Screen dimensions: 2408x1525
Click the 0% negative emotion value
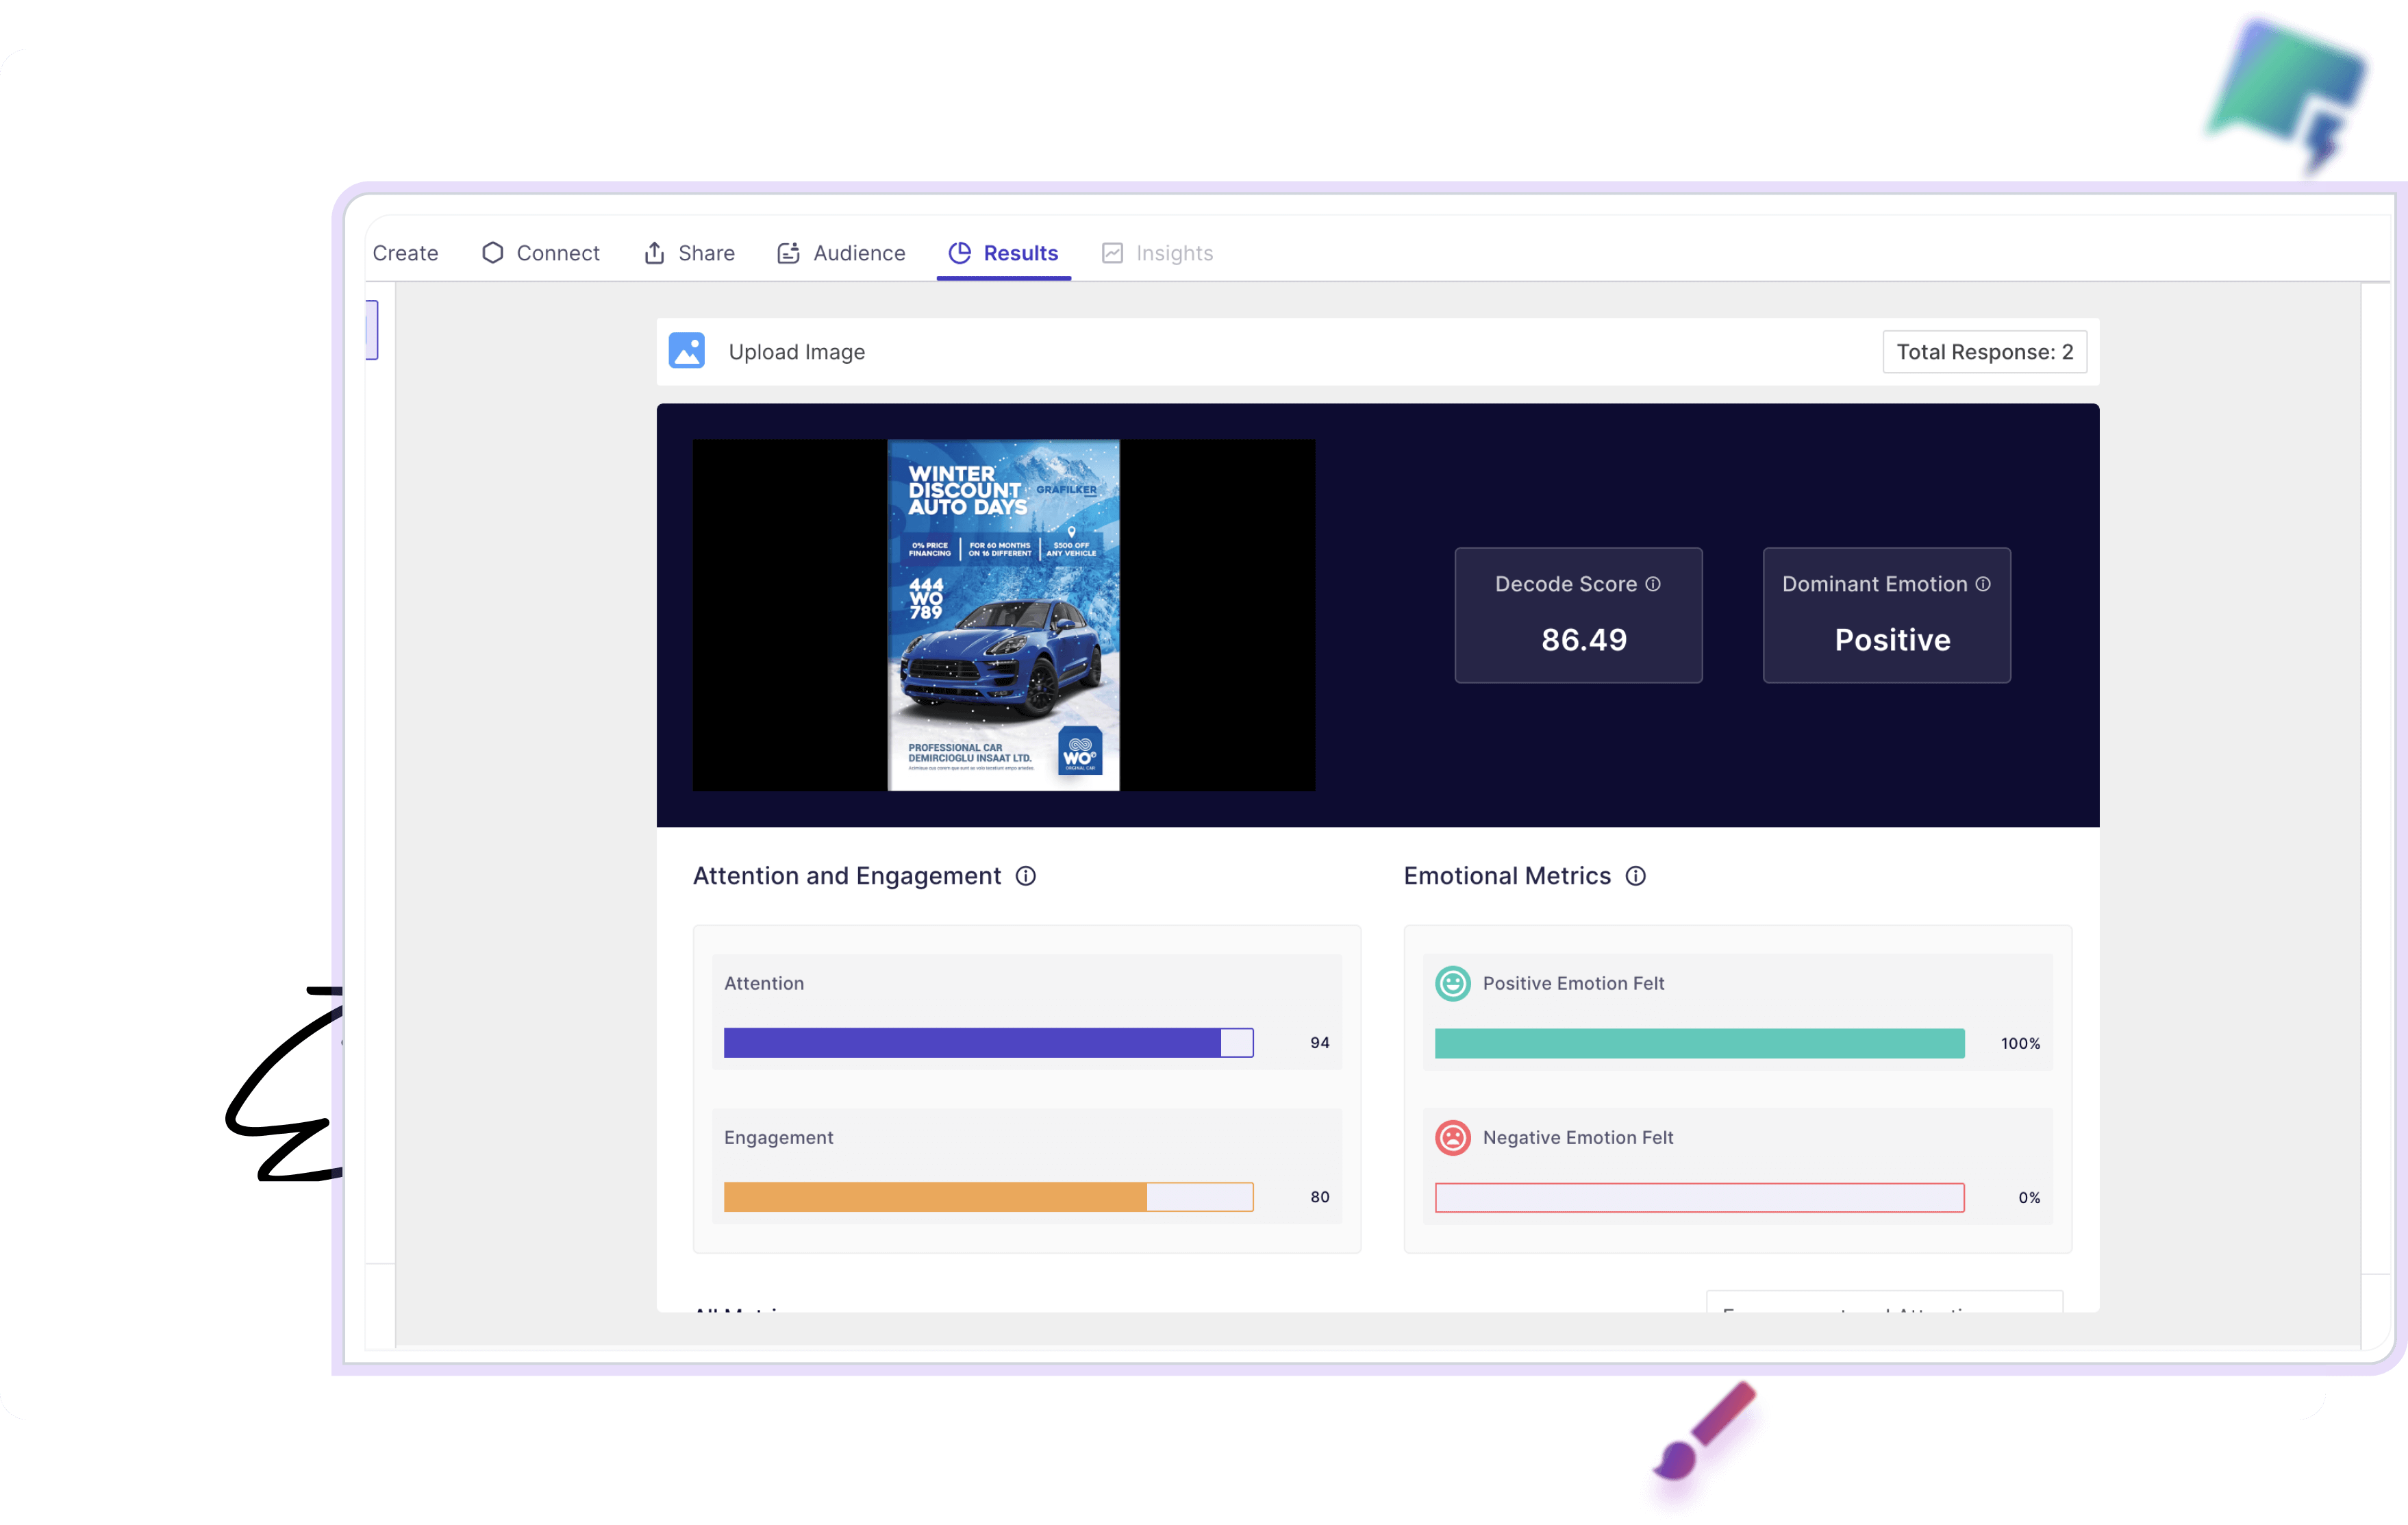pyautogui.click(x=2029, y=1197)
